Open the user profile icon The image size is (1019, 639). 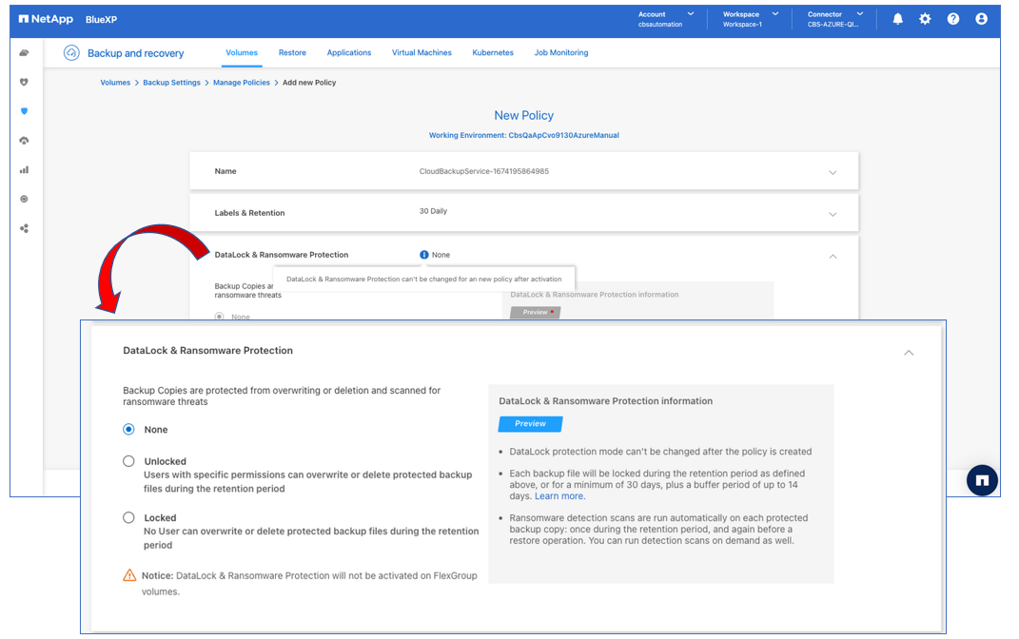[981, 19]
